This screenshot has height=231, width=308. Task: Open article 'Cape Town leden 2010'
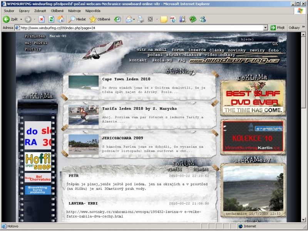pyautogui.click(x=126, y=79)
